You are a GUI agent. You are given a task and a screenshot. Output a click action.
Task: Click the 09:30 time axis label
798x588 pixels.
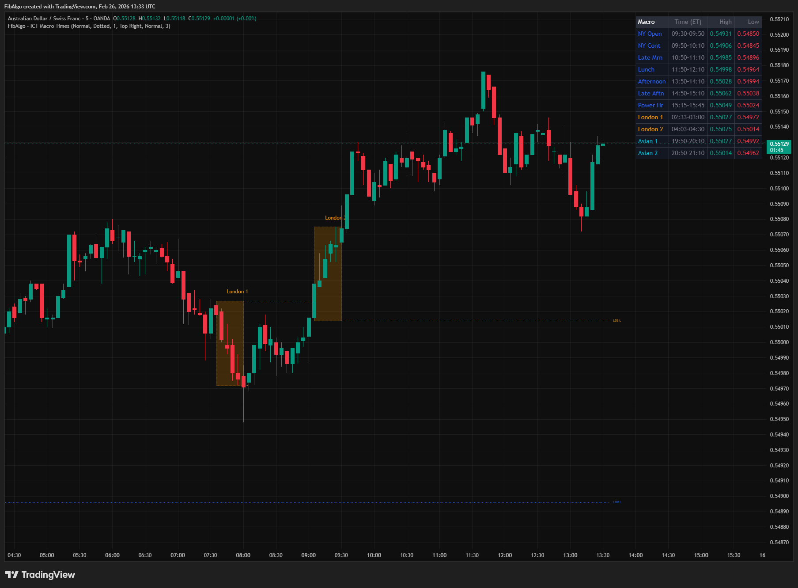pos(341,555)
